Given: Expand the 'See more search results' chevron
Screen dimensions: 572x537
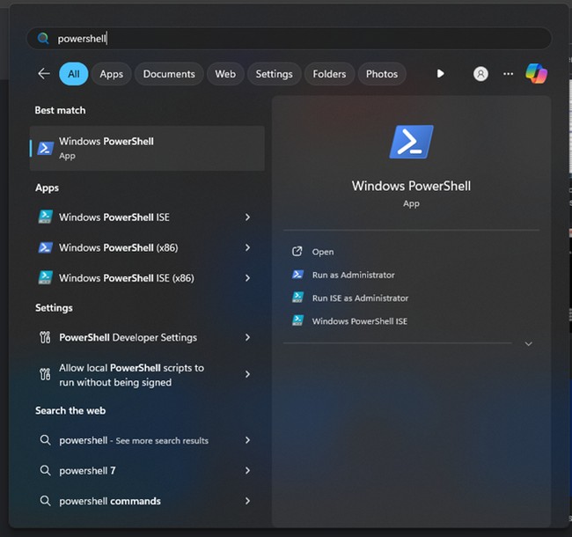Looking at the screenshot, I should coord(247,440).
